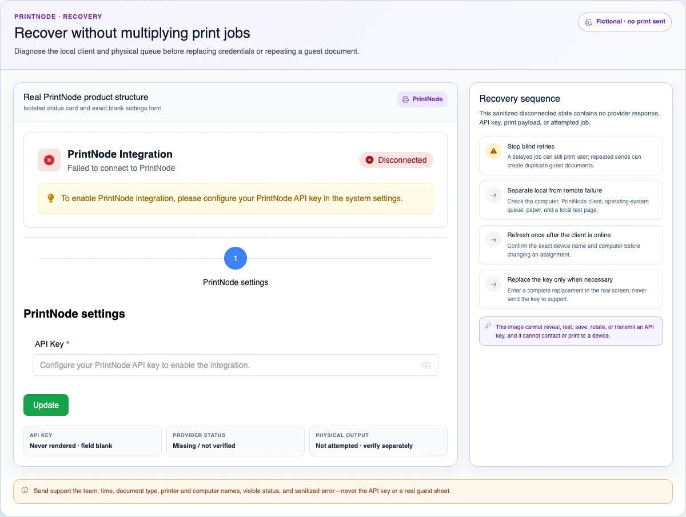Click 'Failed to connect to PrintNode' text
This screenshot has width=686, height=517.
[x=121, y=168]
